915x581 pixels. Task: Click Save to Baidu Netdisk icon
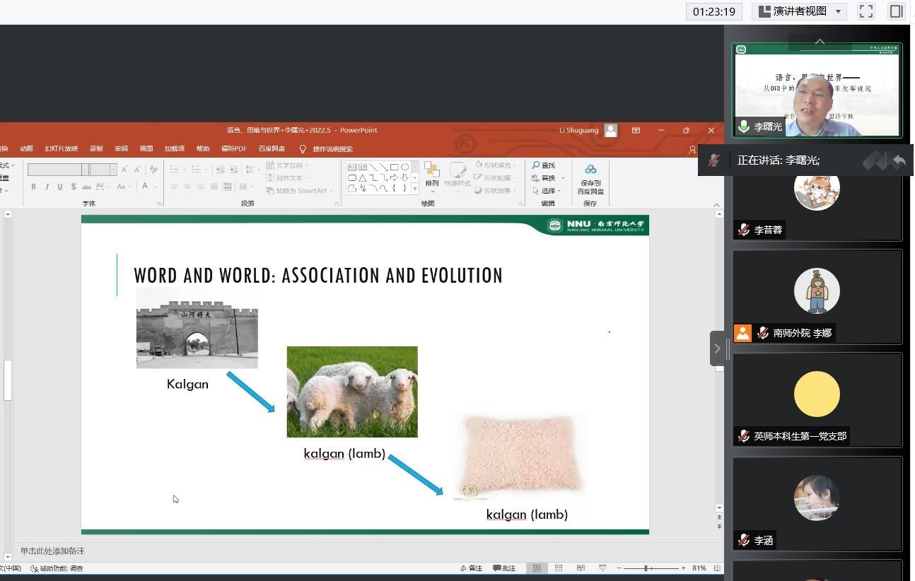tap(590, 180)
